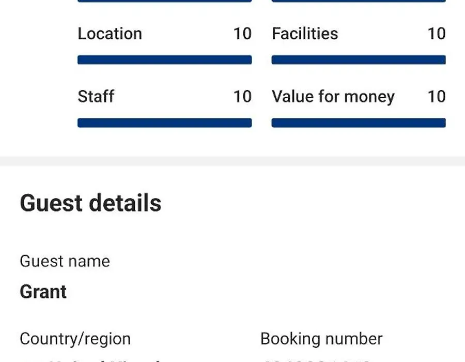The height and width of the screenshot is (362, 465).
Task: Click the Location rating bar
Action: [x=165, y=59]
